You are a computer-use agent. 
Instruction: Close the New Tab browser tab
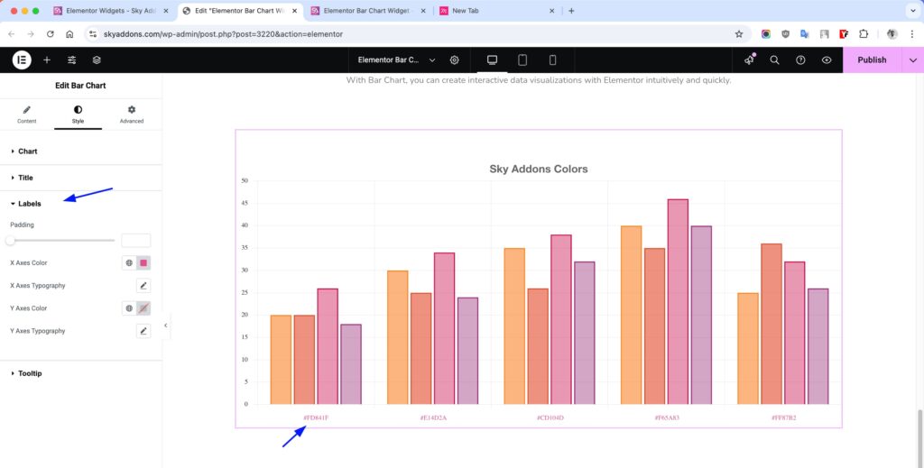(552, 11)
